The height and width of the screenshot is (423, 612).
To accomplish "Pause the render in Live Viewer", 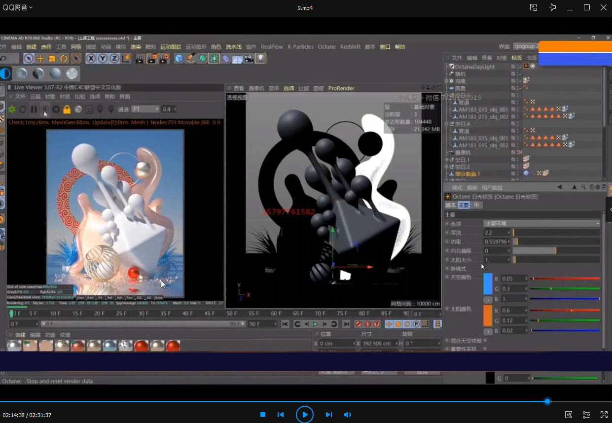I will pos(34,109).
